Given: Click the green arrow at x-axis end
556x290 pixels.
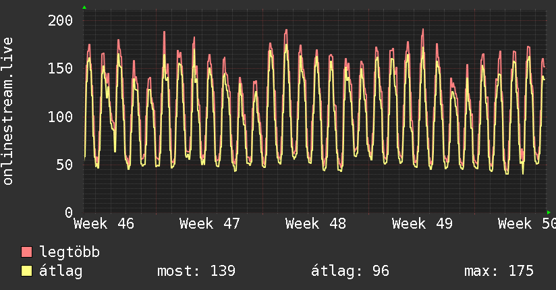Looking at the screenshot, I should click(x=549, y=212).
